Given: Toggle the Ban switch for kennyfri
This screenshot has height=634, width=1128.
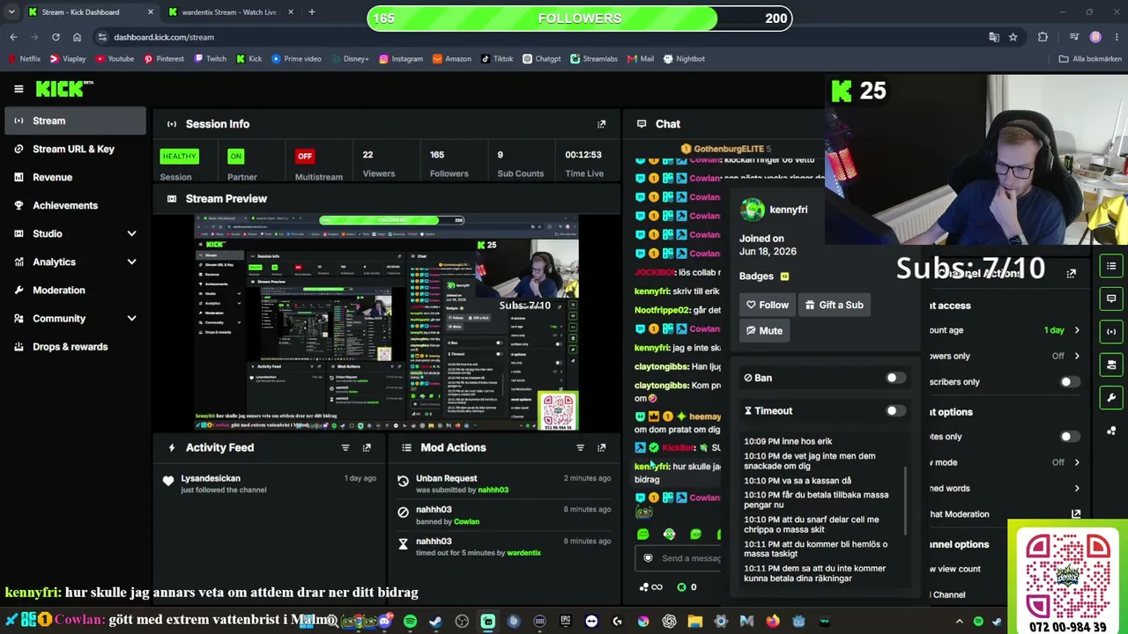Looking at the screenshot, I should tap(894, 378).
